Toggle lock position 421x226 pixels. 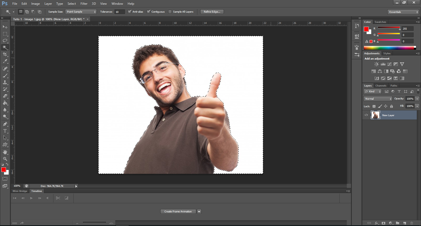[x=385, y=106]
